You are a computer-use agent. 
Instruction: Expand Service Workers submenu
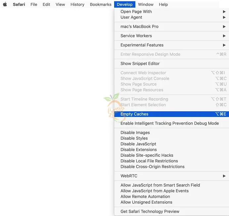click(x=172, y=36)
